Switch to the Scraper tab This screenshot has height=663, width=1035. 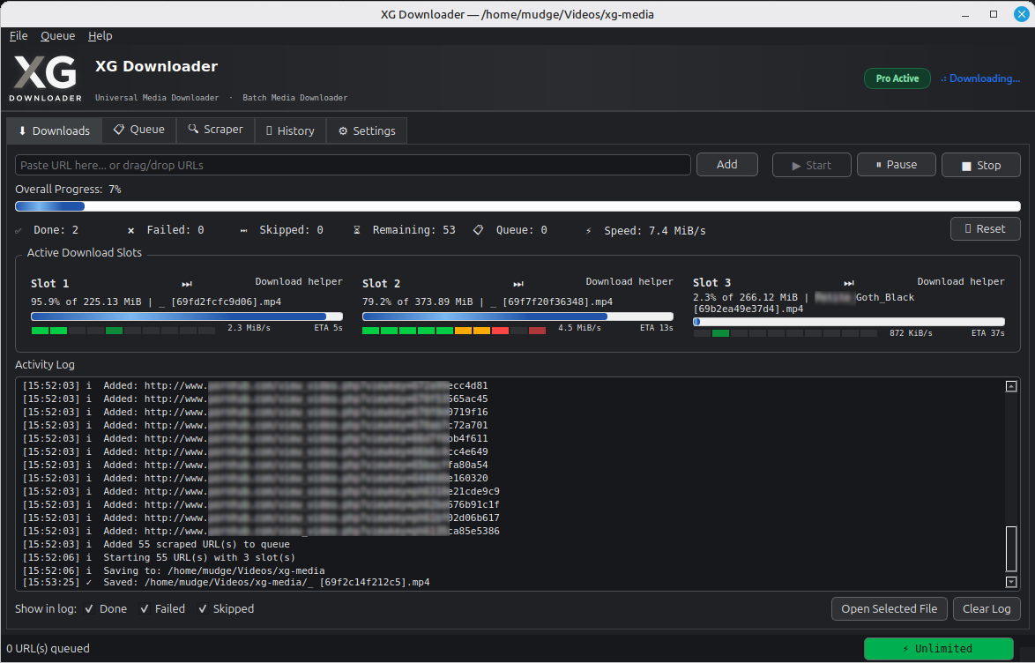216,130
